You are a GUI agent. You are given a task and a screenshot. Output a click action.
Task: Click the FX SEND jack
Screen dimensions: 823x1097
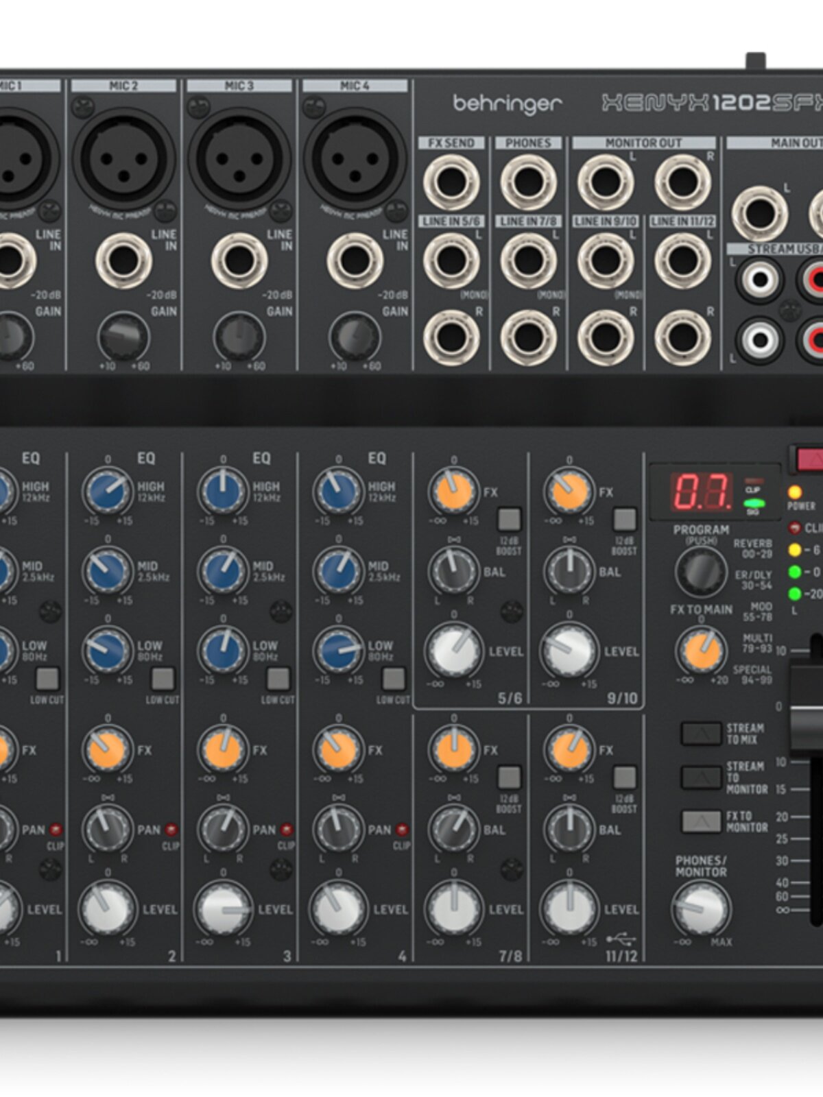click(451, 182)
